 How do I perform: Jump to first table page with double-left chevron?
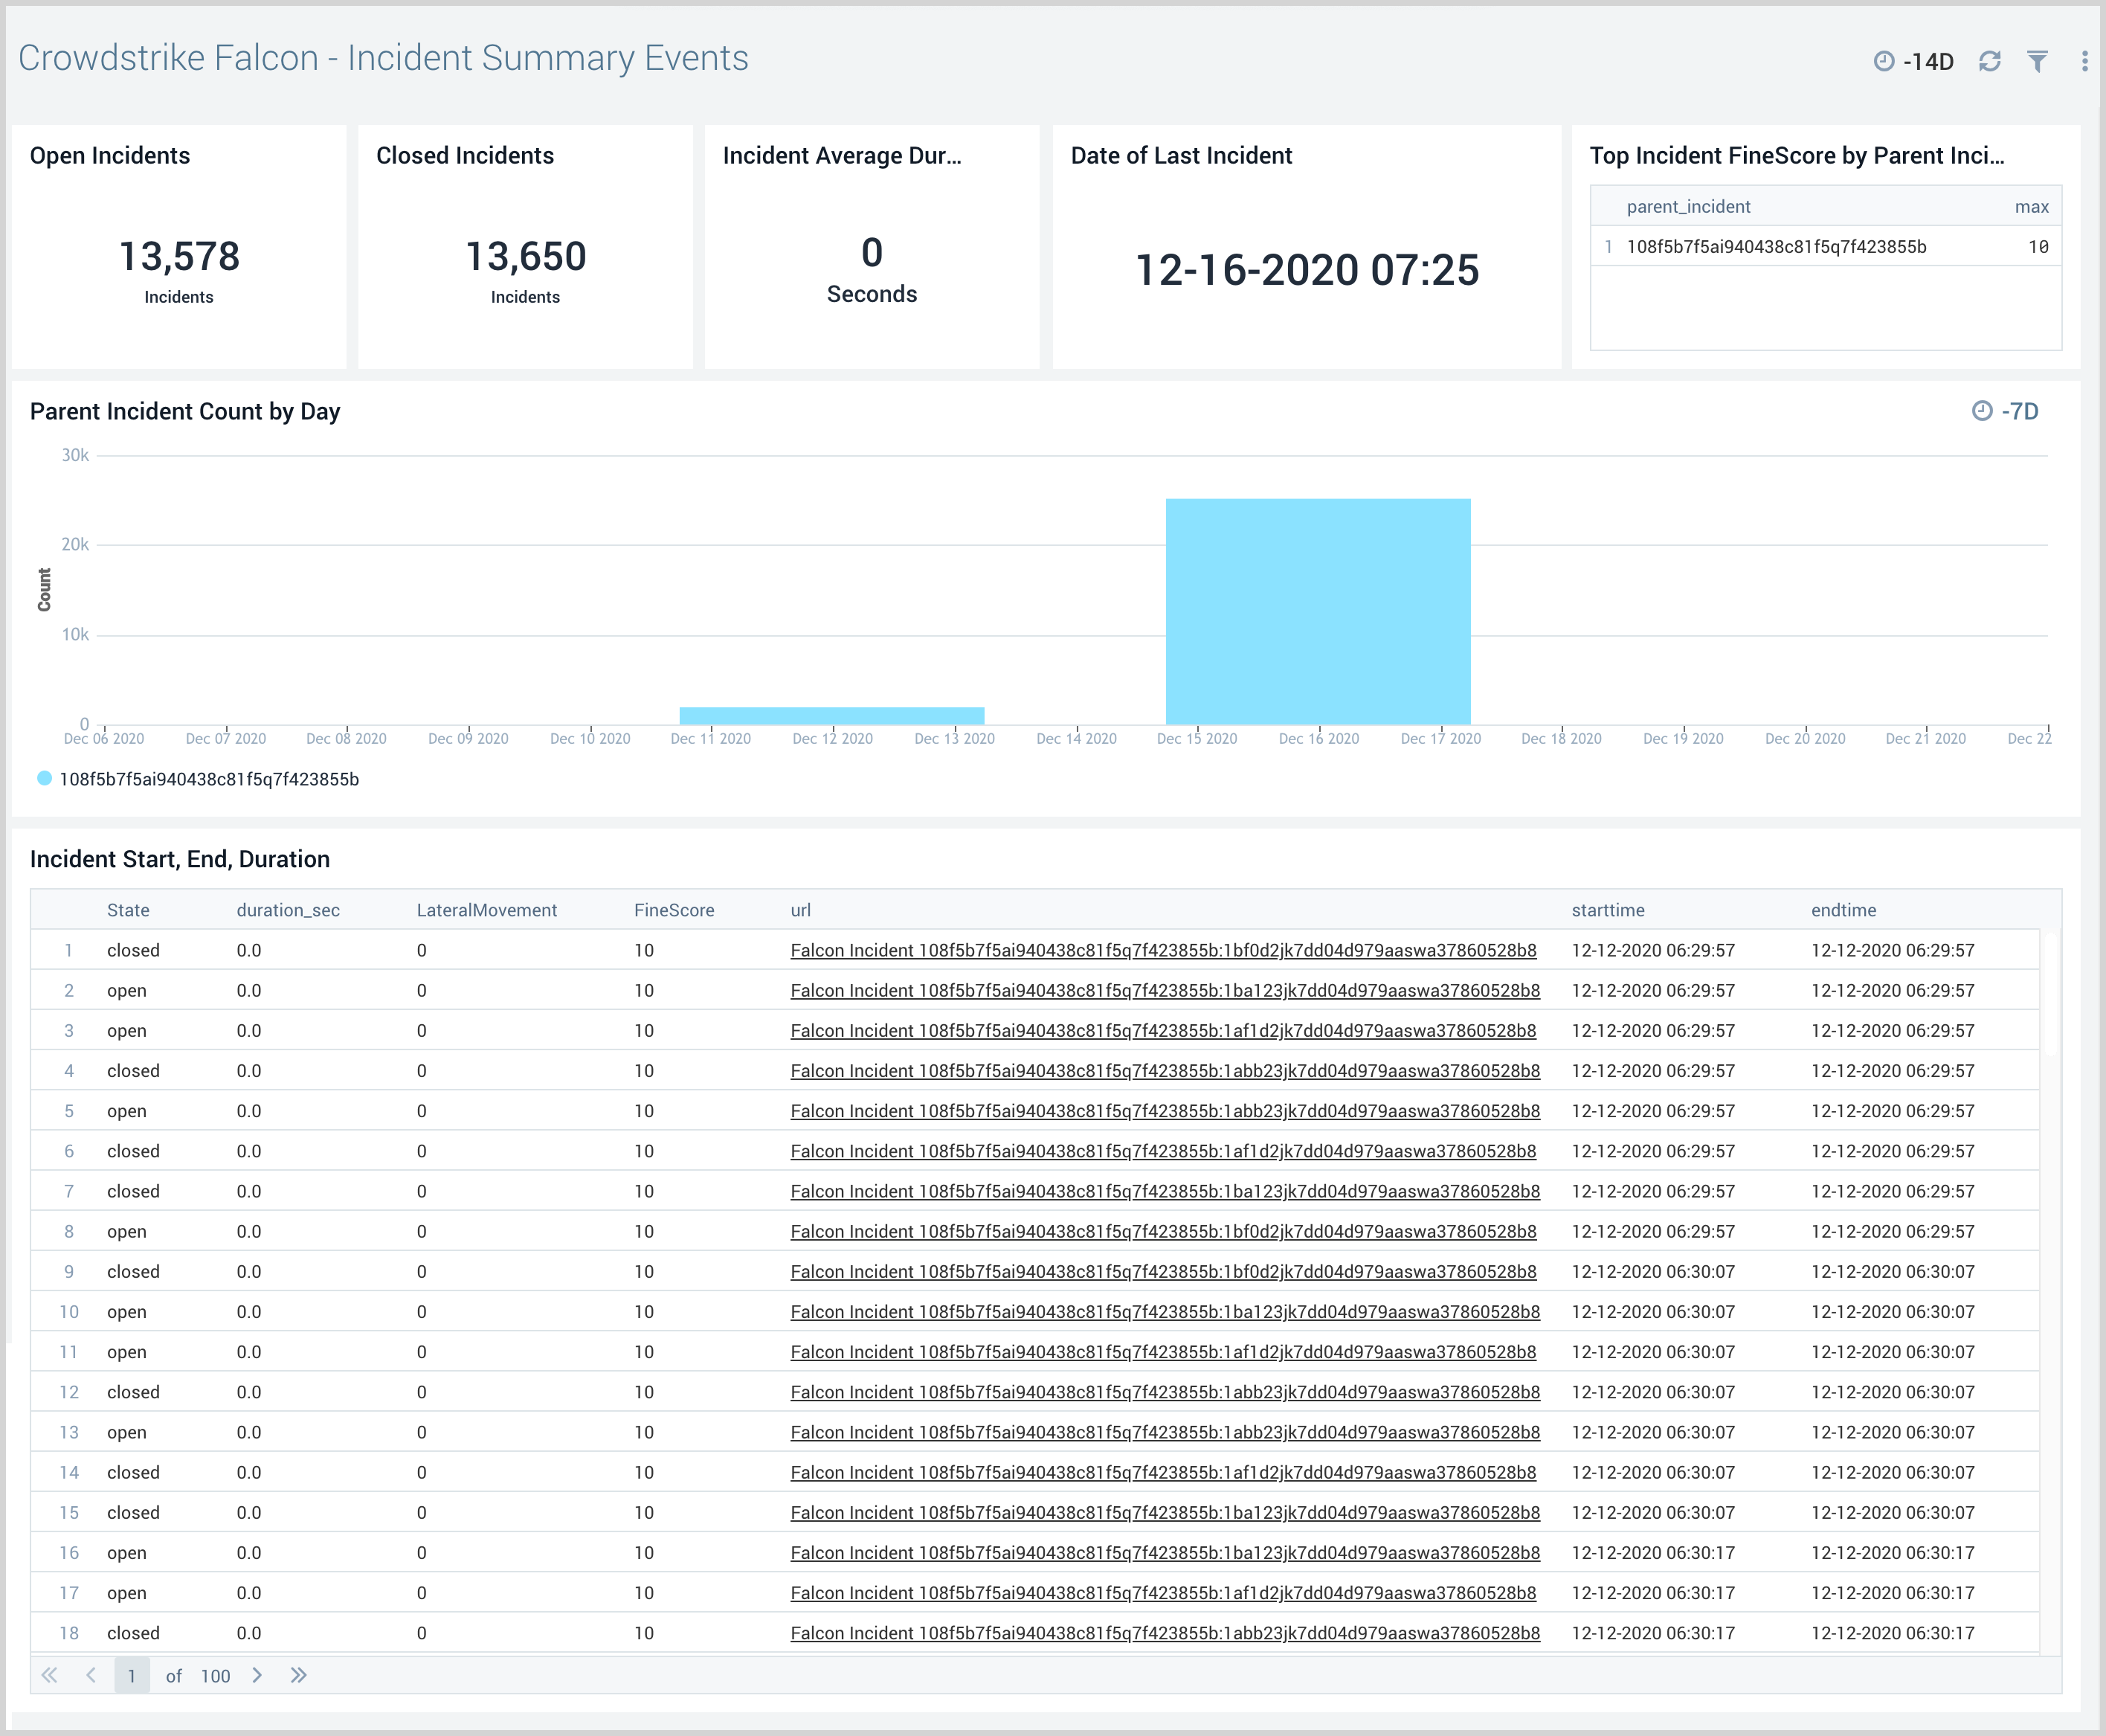(49, 1675)
